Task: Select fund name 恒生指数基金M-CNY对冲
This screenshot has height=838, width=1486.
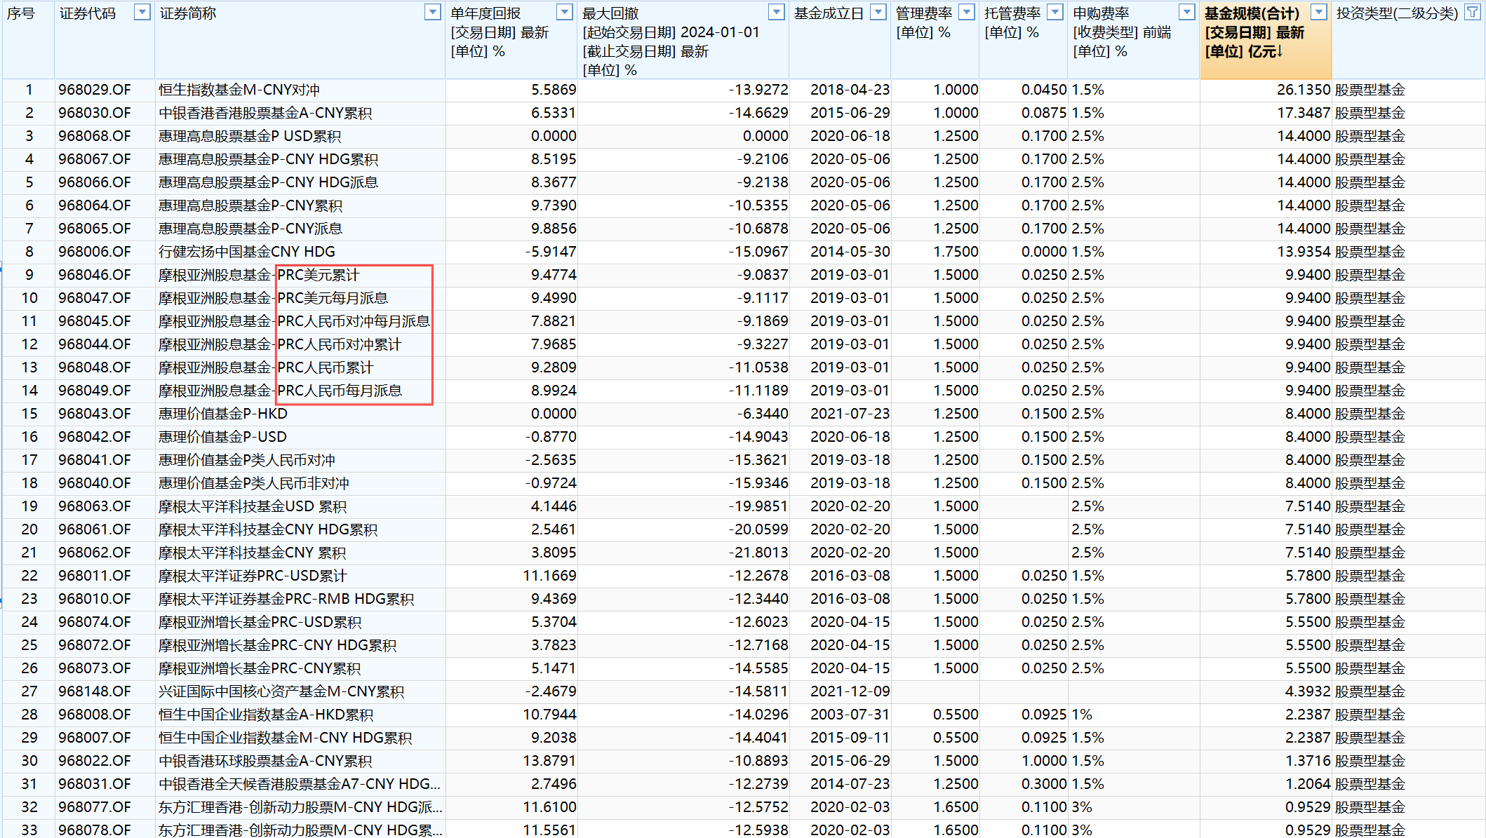Action: tap(239, 90)
